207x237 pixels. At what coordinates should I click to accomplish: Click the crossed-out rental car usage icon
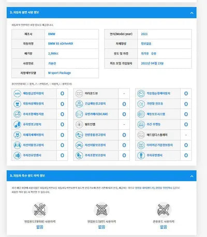tap(40, 210)
